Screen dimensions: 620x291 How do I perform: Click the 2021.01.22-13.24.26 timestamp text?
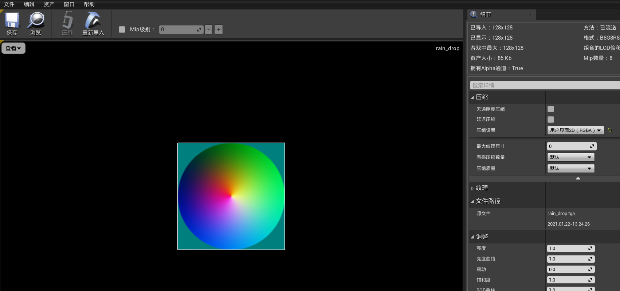pyautogui.click(x=569, y=224)
